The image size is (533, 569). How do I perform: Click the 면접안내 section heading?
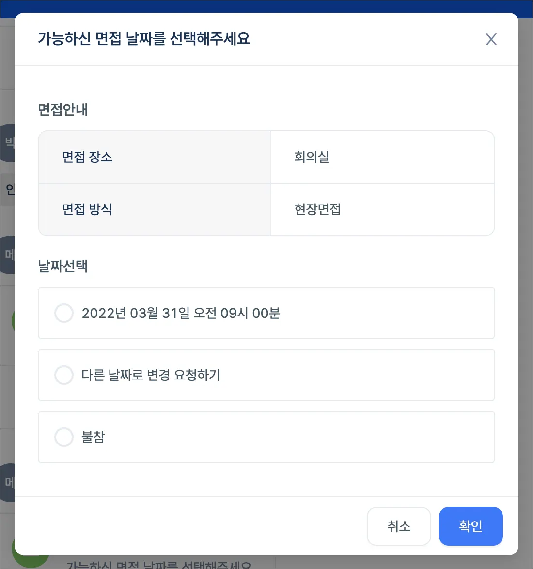63,110
